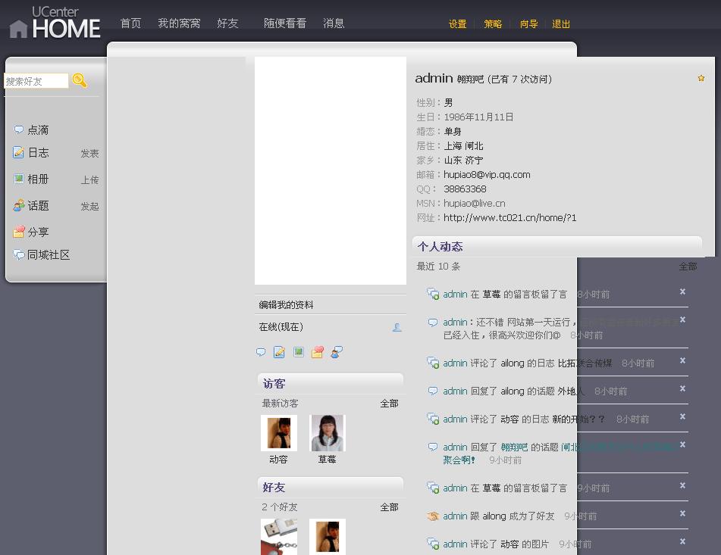Viewport: 721px width, 555px height.
Task: Remove the 还不错 网站第一天运行 feed item
Action: coord(682,320)
